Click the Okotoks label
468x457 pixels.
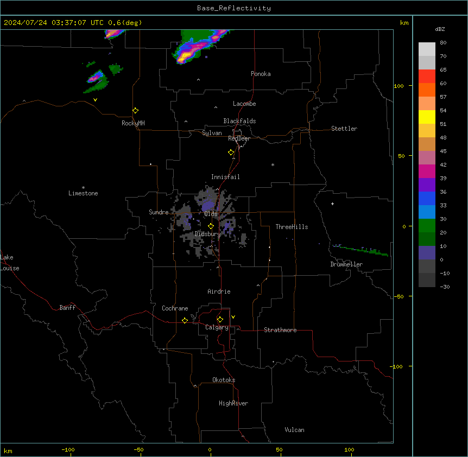[x=224, y=380]
